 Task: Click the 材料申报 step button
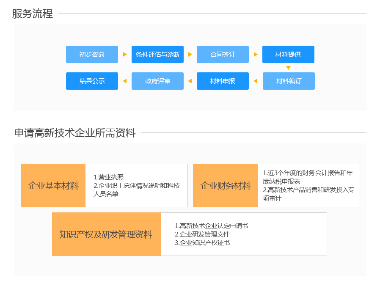tap(223, 81)
